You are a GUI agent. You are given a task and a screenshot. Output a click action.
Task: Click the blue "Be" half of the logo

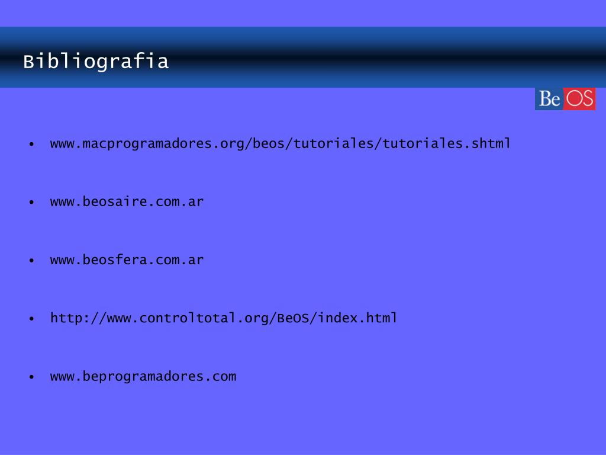point(549,99)
